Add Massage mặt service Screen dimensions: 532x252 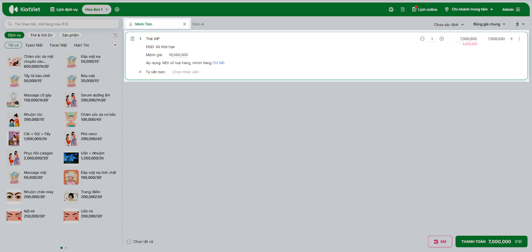pyautogui.click(x=33, y=177)
